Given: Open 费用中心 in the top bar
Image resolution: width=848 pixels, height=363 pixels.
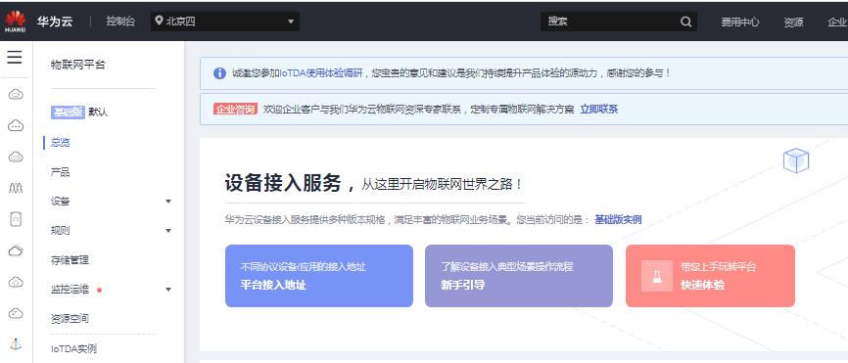Looking at the screenshot, I should point(740,23).
